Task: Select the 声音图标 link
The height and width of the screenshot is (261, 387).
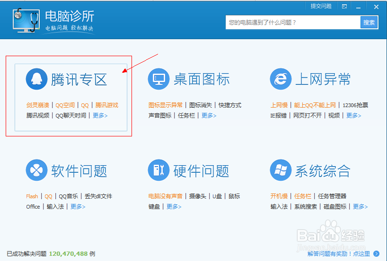Action: [160, 116]
